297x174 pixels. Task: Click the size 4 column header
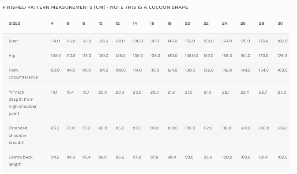point(52,23)
